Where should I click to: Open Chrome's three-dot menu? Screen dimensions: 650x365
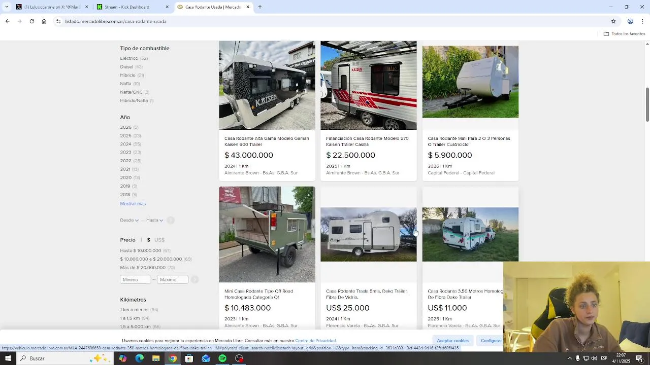[x=642, y=21]
